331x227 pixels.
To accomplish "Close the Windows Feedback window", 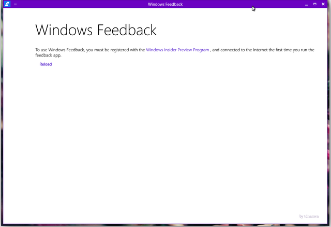I will 323,4.
